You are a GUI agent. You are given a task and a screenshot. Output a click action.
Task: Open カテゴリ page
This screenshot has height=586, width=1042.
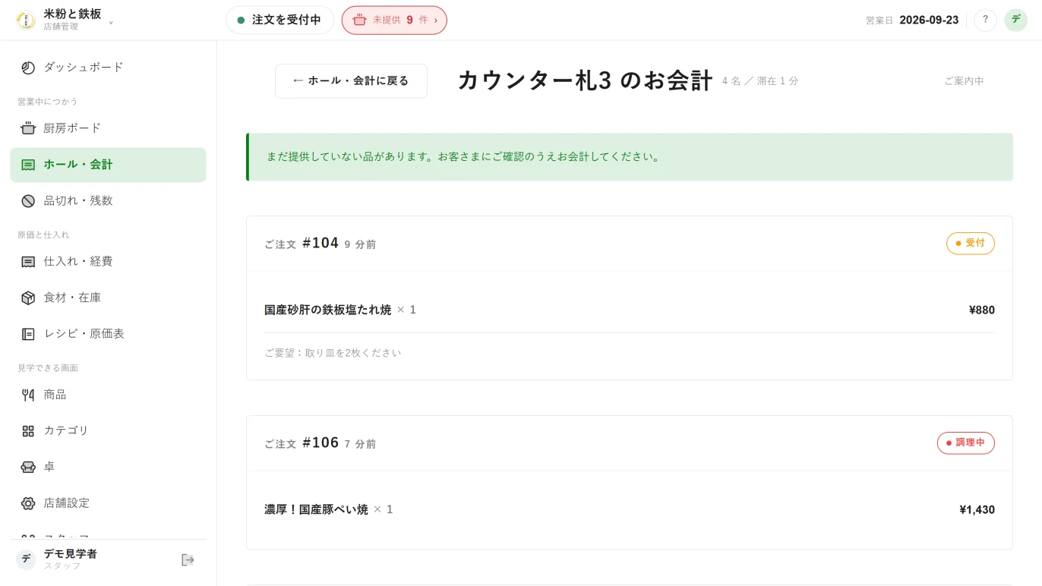[x=108, y=431]
